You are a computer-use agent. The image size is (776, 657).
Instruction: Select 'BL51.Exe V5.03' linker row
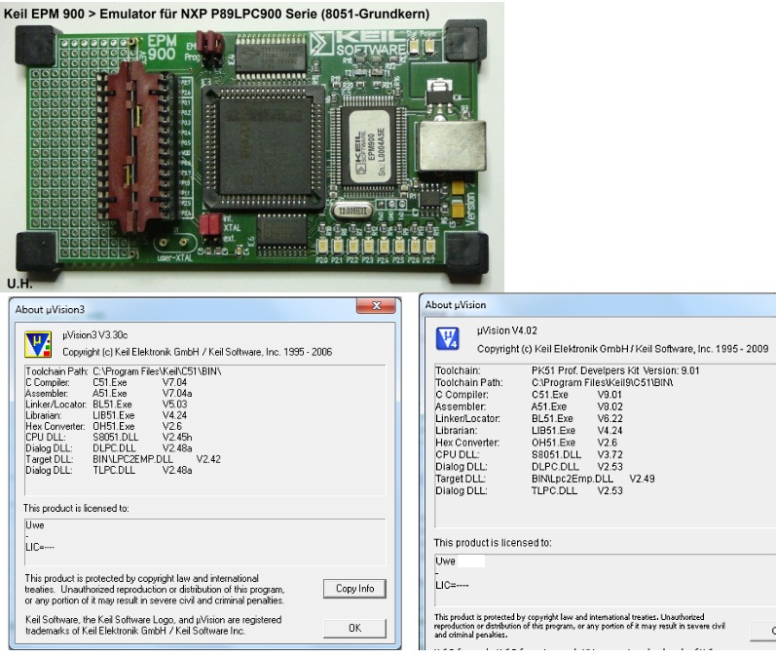[x=106, y=405]
